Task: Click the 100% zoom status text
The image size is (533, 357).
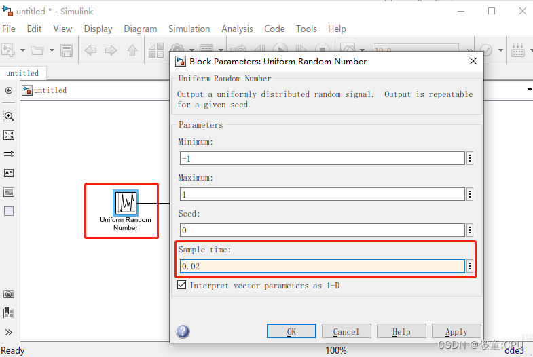Action: [x=336, y=350]
